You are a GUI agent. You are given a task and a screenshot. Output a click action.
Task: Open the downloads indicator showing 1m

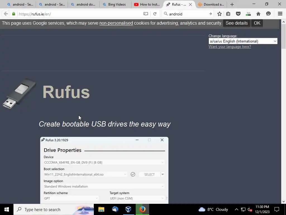tap(248, 14)
